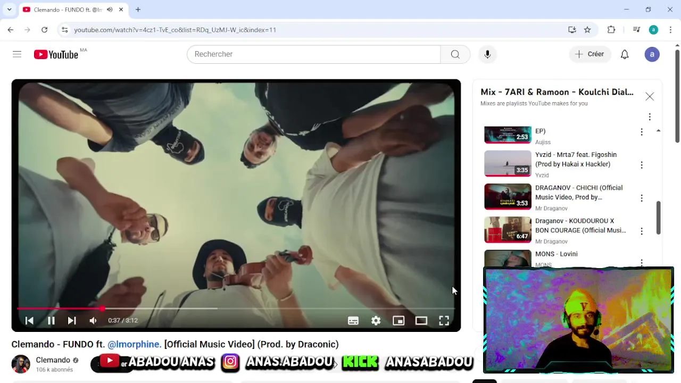Bookmark this page with star
This screenshot has height=383, width=681.
pyautogui.click(x=587, y=30)
